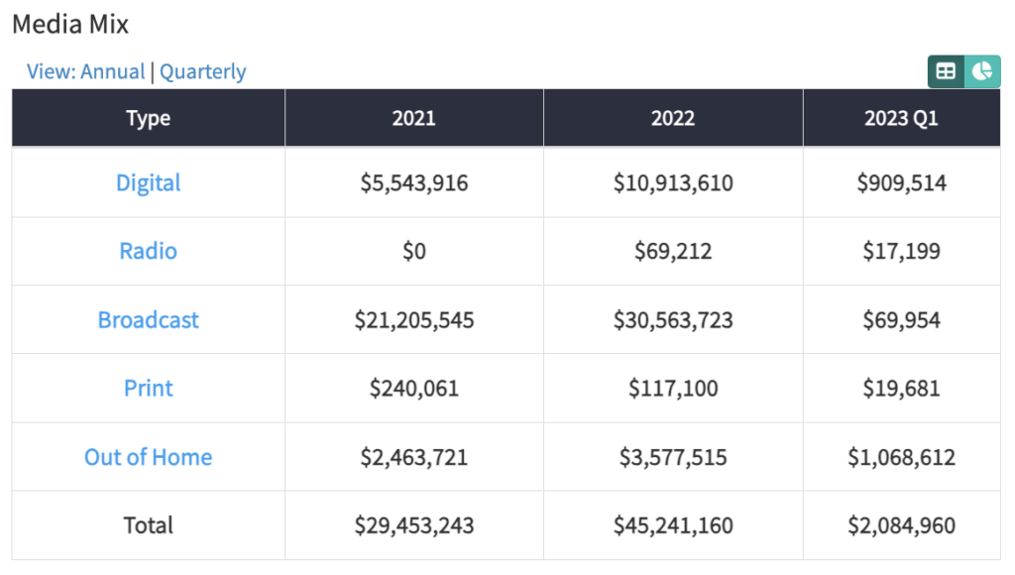Open the Print media type link

point(149,388)
